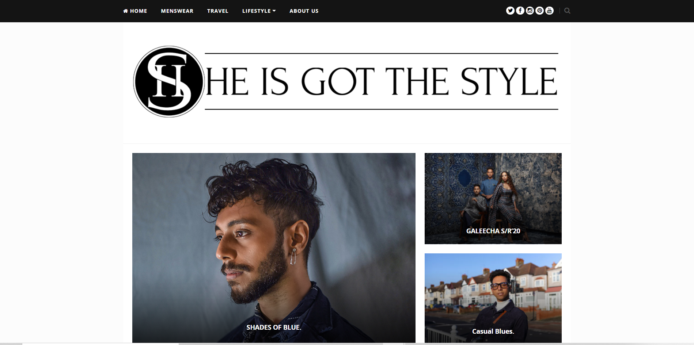Viewport: 694px width, 345px height.
Task: Click the bearded man portrait image
Action: pyautogui.click(x=274, y=248)
